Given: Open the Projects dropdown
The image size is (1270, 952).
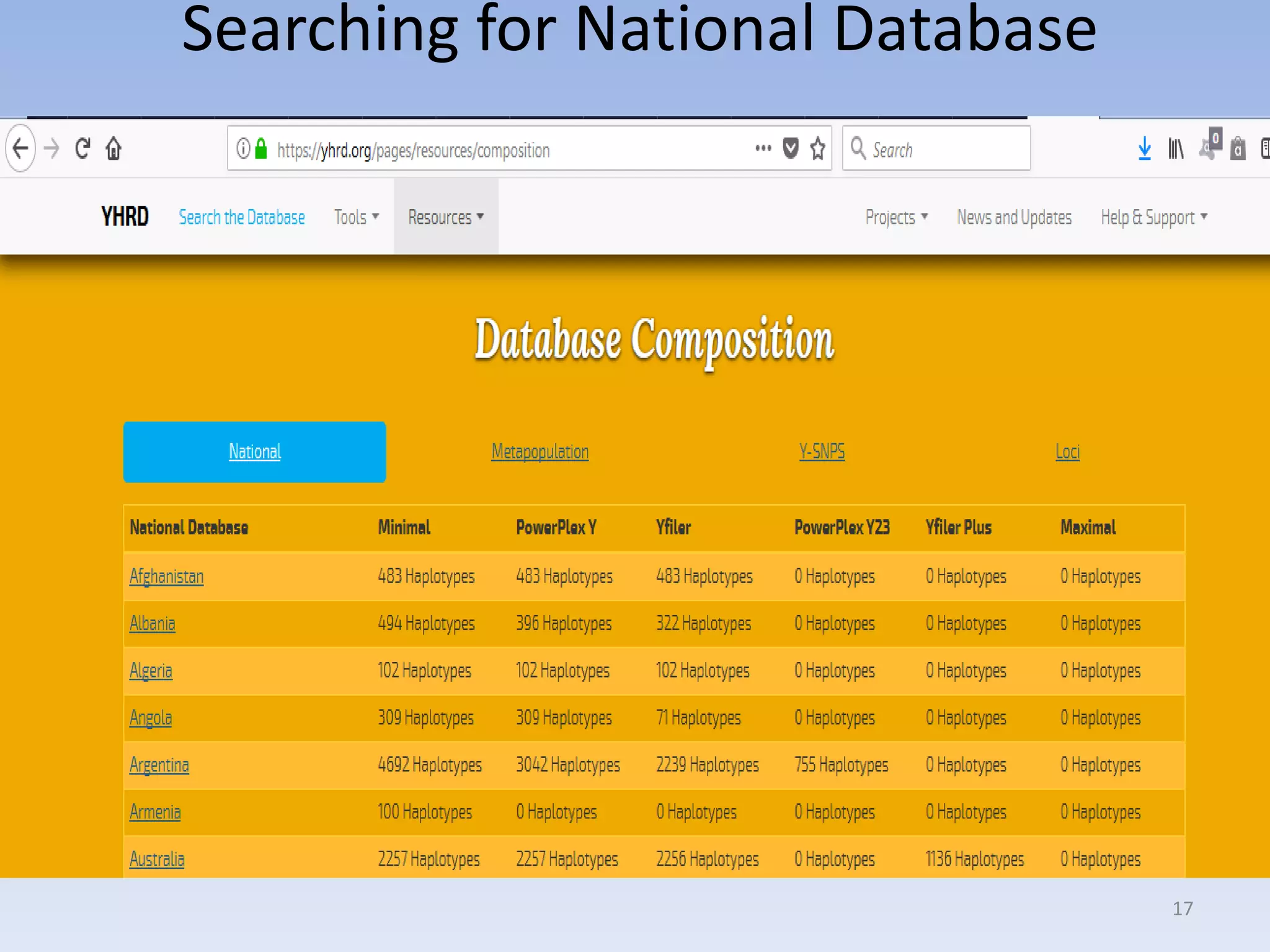Looking at the screenshot, I should click(x=896, y=218).
